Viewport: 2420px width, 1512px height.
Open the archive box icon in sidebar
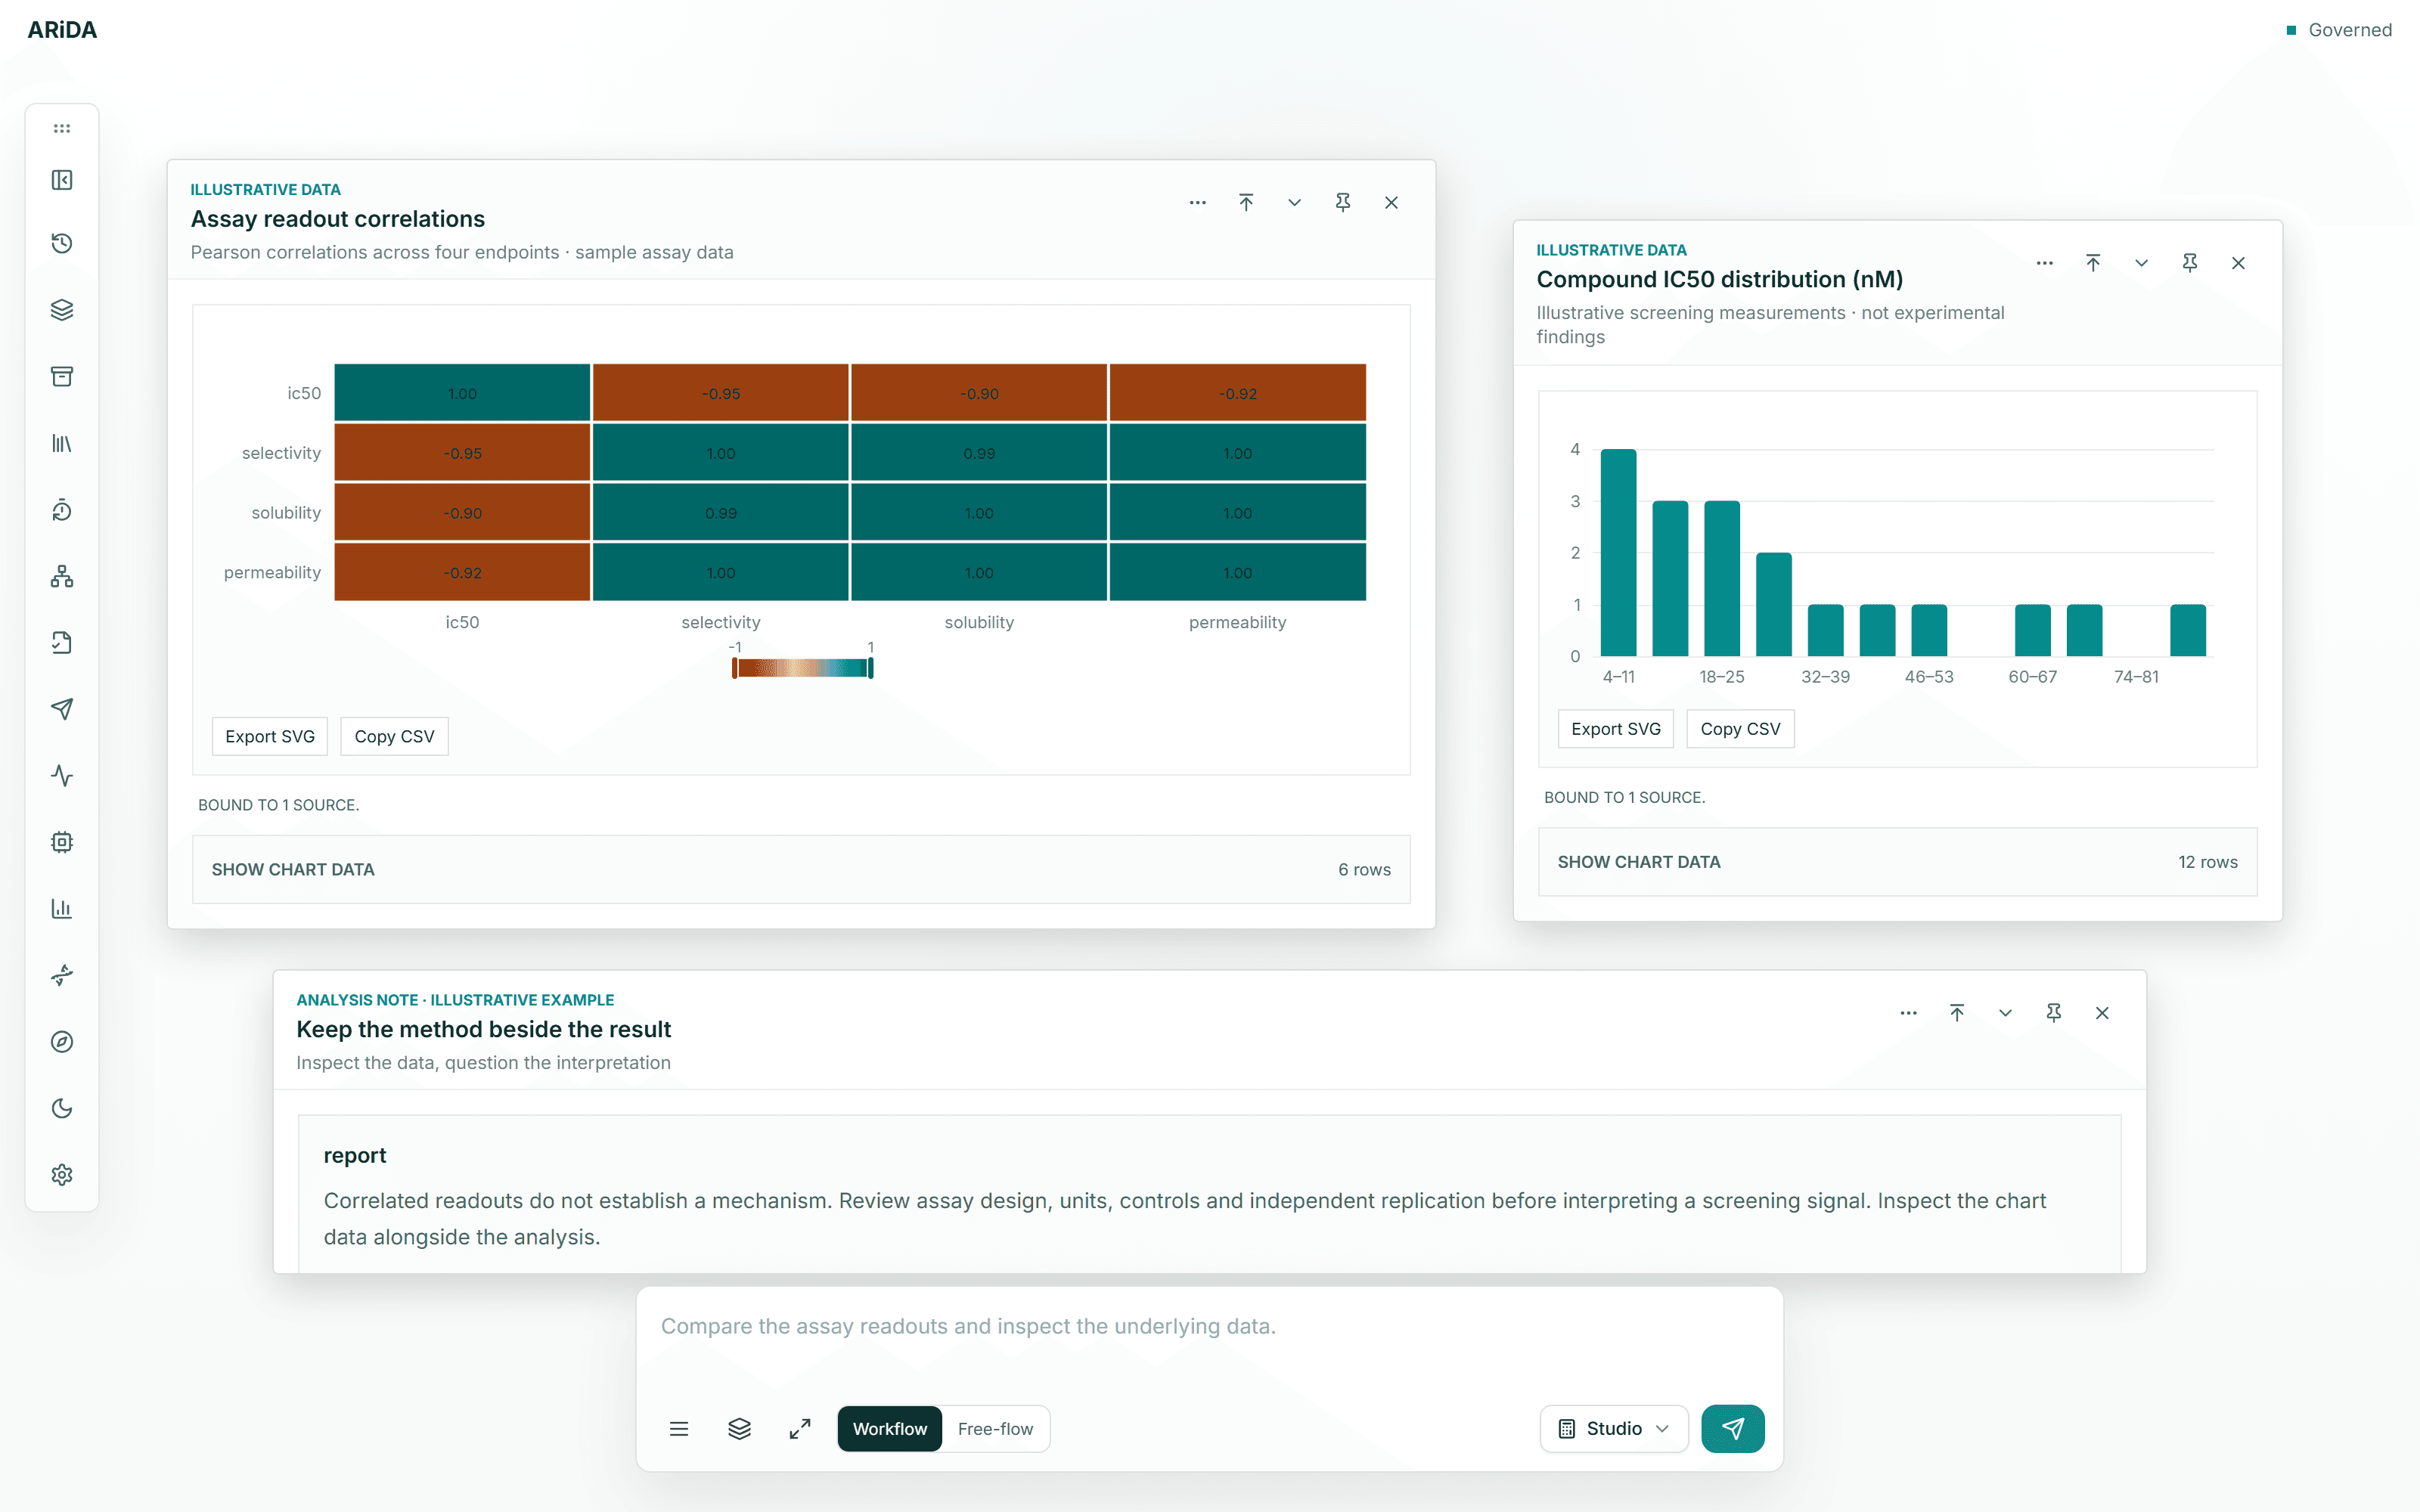[62, 376]
